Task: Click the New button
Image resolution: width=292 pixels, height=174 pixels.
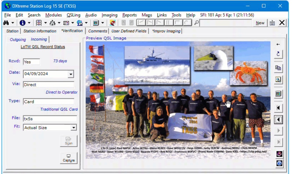Action: [x=260, y=23]
